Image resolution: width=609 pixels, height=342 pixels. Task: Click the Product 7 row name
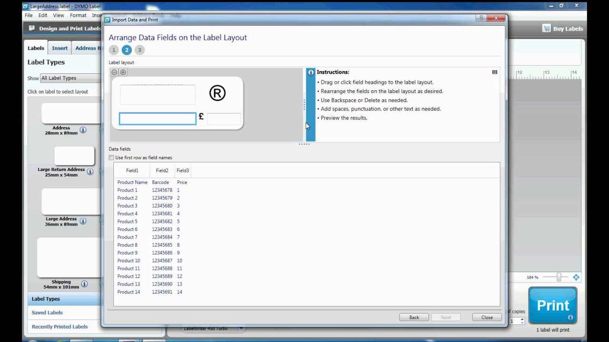128,237
